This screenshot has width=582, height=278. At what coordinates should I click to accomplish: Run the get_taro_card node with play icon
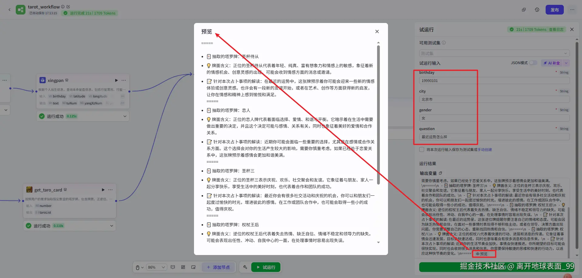103,190
